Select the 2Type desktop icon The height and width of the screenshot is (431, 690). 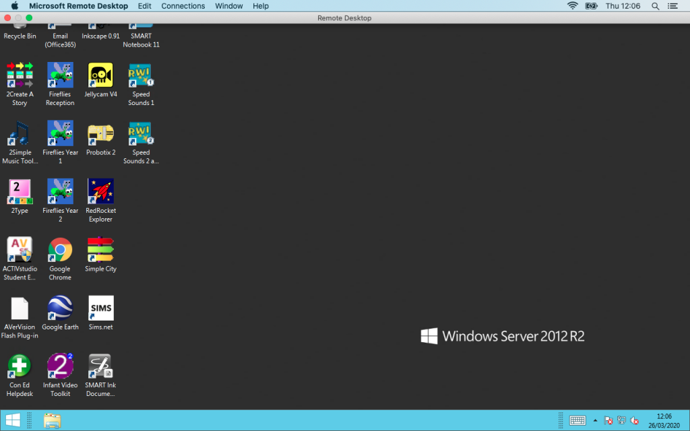(x=20, y=196)
